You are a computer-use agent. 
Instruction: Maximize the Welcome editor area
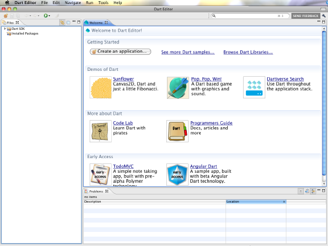tap(323, 22)
